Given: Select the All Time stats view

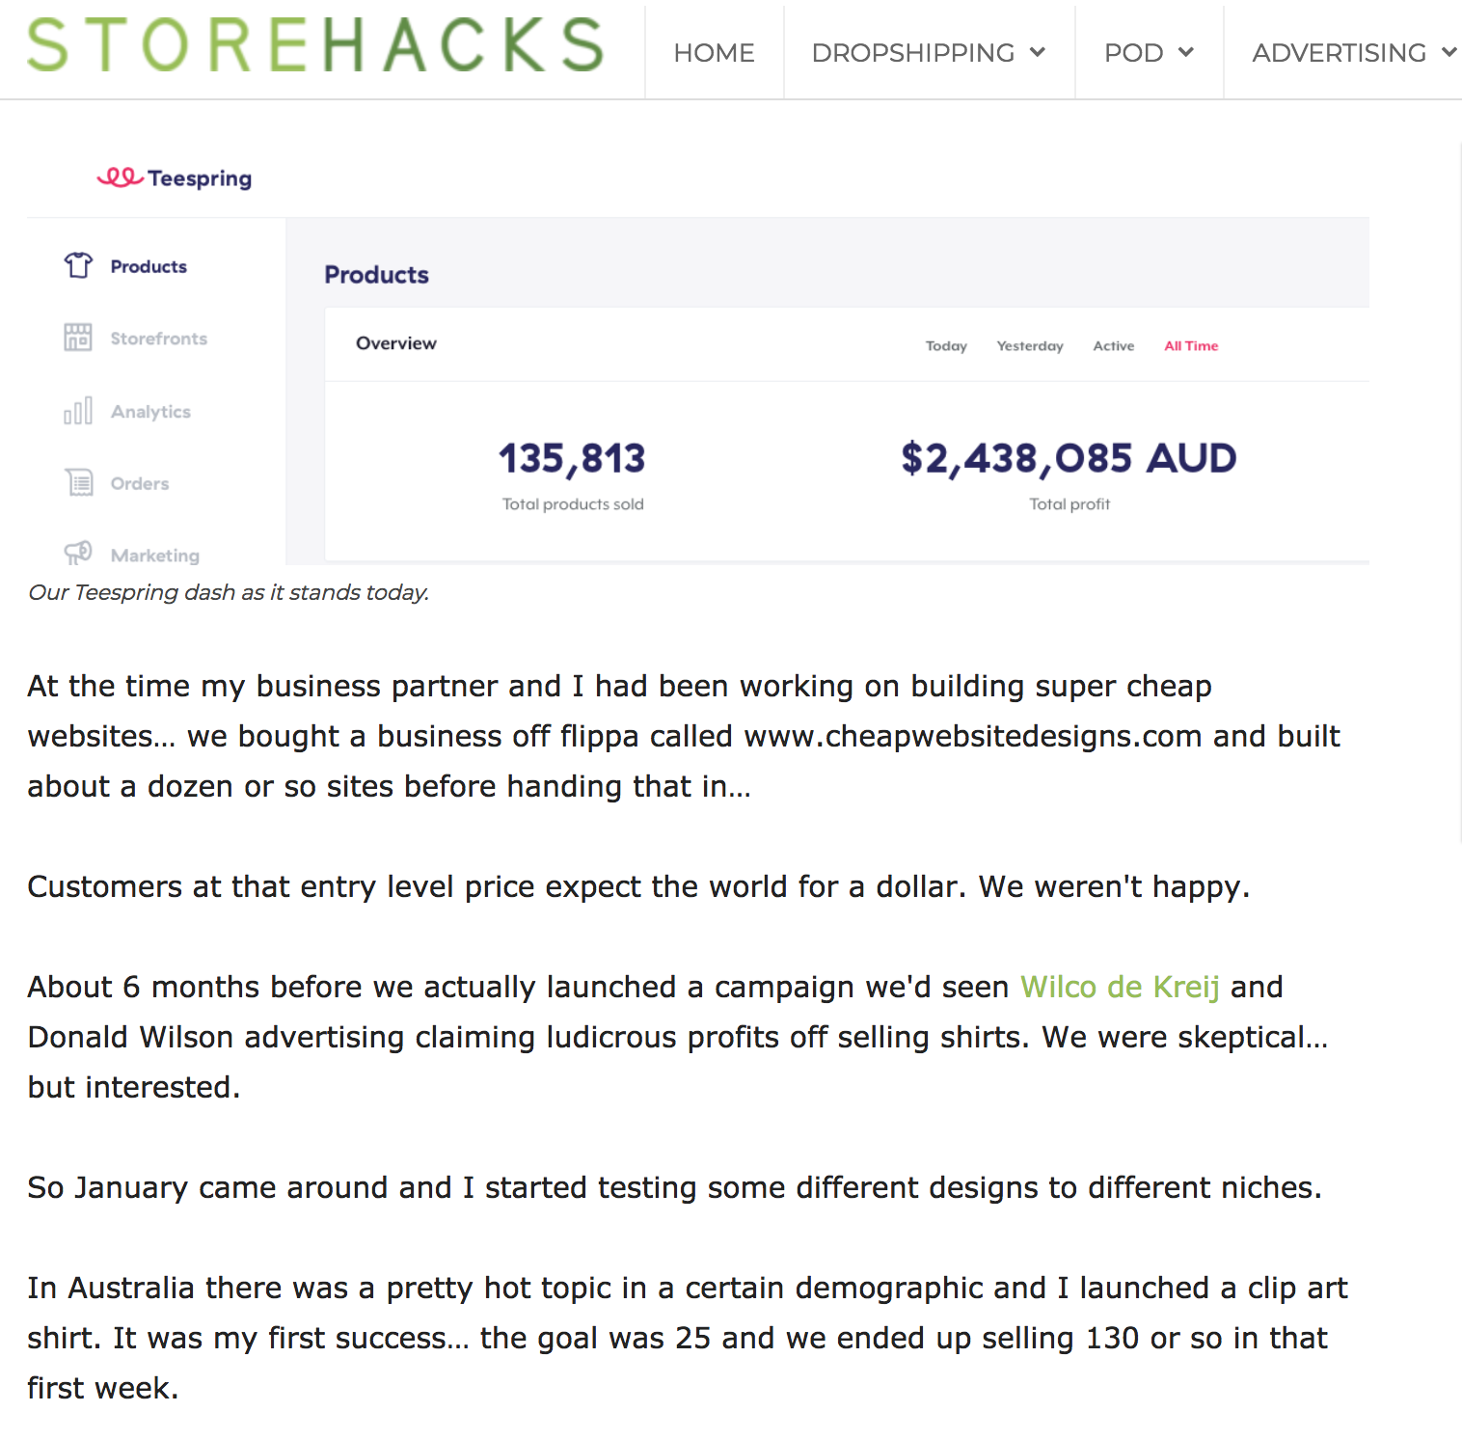Looking at the screenshot, I should 1190,346.
